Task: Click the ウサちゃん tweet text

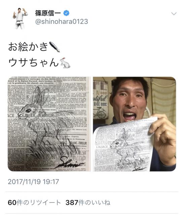Action: (34, 63)
